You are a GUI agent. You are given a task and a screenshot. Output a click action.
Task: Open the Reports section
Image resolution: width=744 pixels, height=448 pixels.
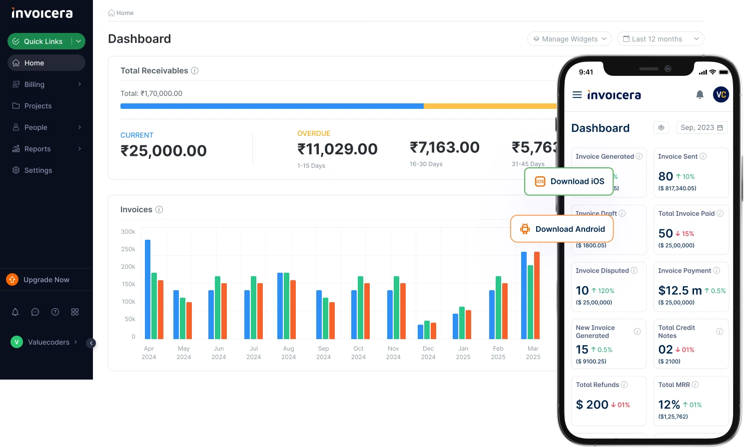(x=46, y=149)
